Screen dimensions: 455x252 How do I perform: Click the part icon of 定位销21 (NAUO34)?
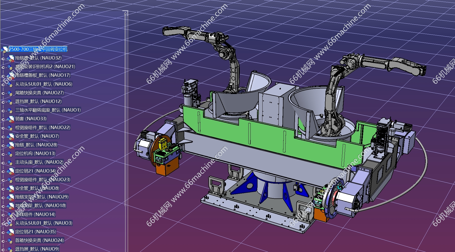click(x=10, y=171)
